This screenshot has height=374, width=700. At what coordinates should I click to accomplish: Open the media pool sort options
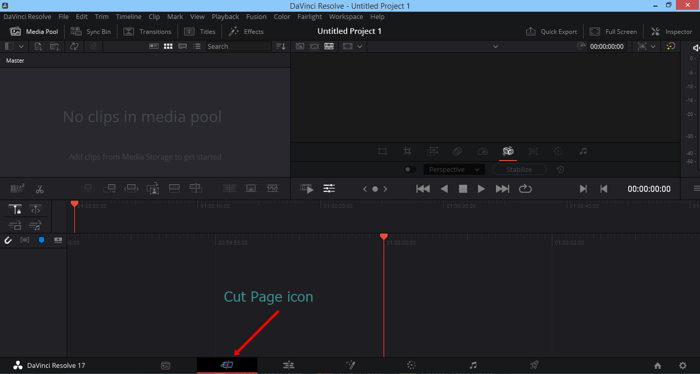pyautogui.click(x=281, y=46)
